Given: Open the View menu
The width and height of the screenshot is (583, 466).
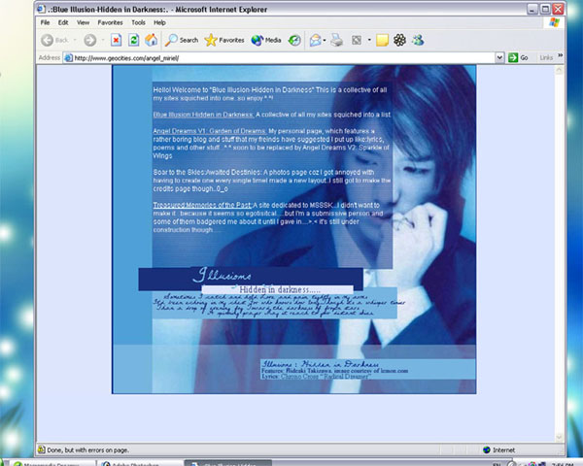Looking at the screenshot, I should click(x=83, y=22).
